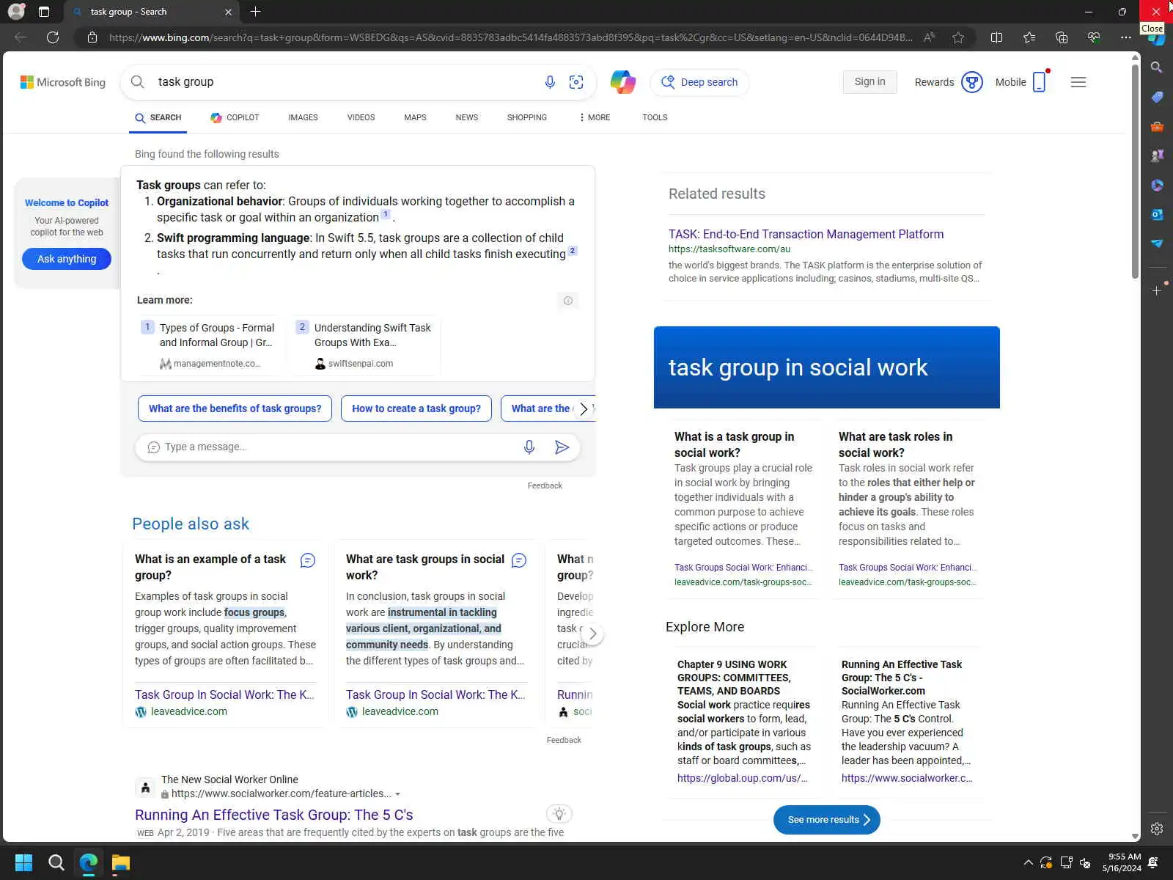Open Outlook in the Edge sidebar
The image size is (1173, 880).
pos(1157,214)
